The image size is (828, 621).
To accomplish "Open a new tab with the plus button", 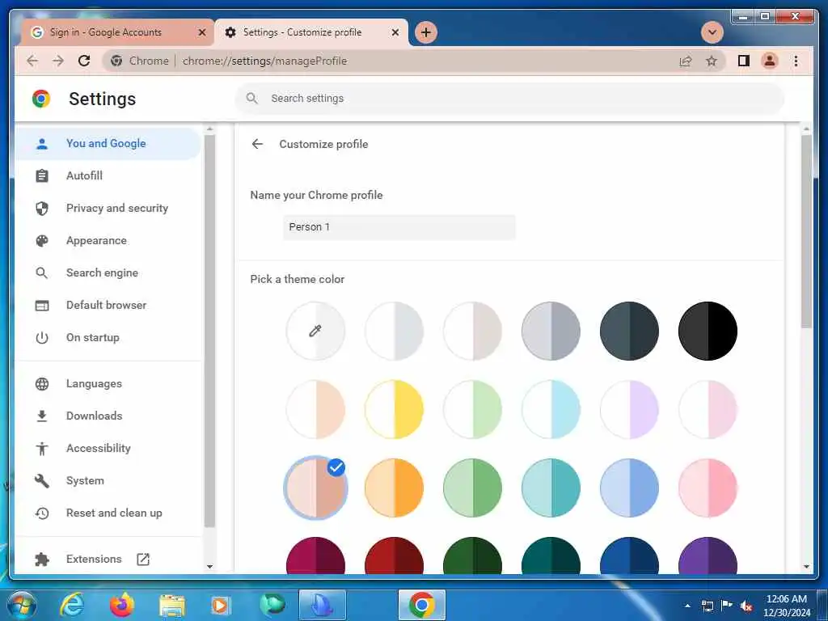I will (425, 32).
